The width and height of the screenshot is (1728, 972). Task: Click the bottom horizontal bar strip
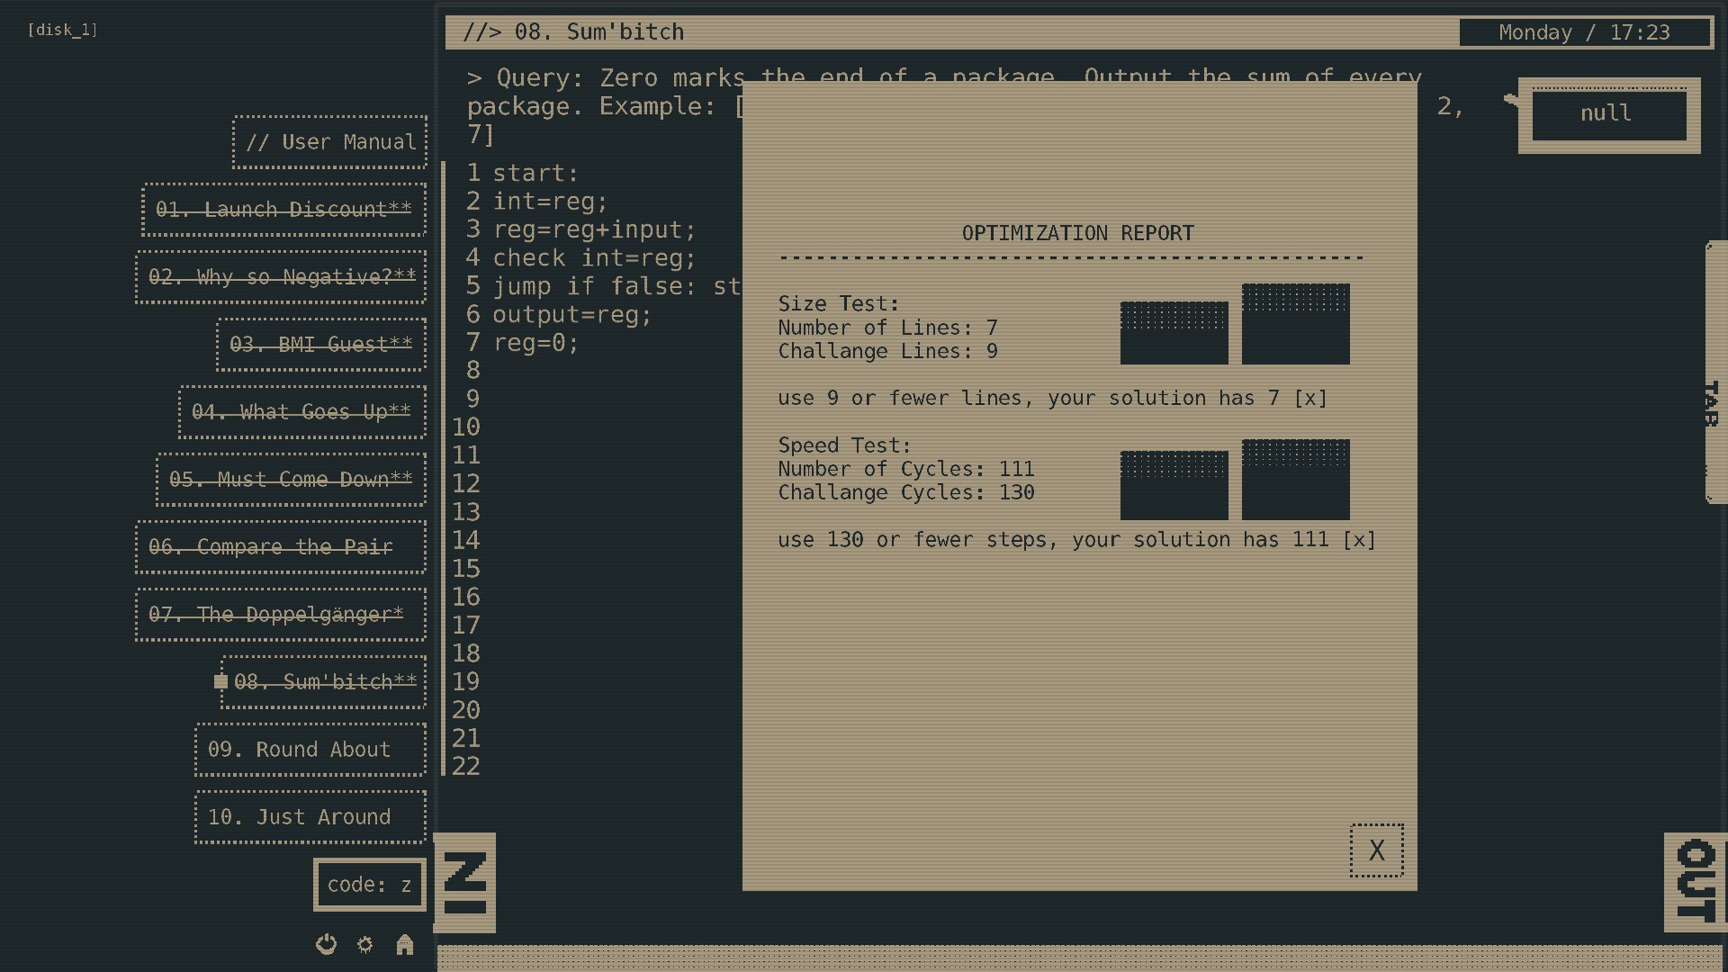[x=1080, y=958]
